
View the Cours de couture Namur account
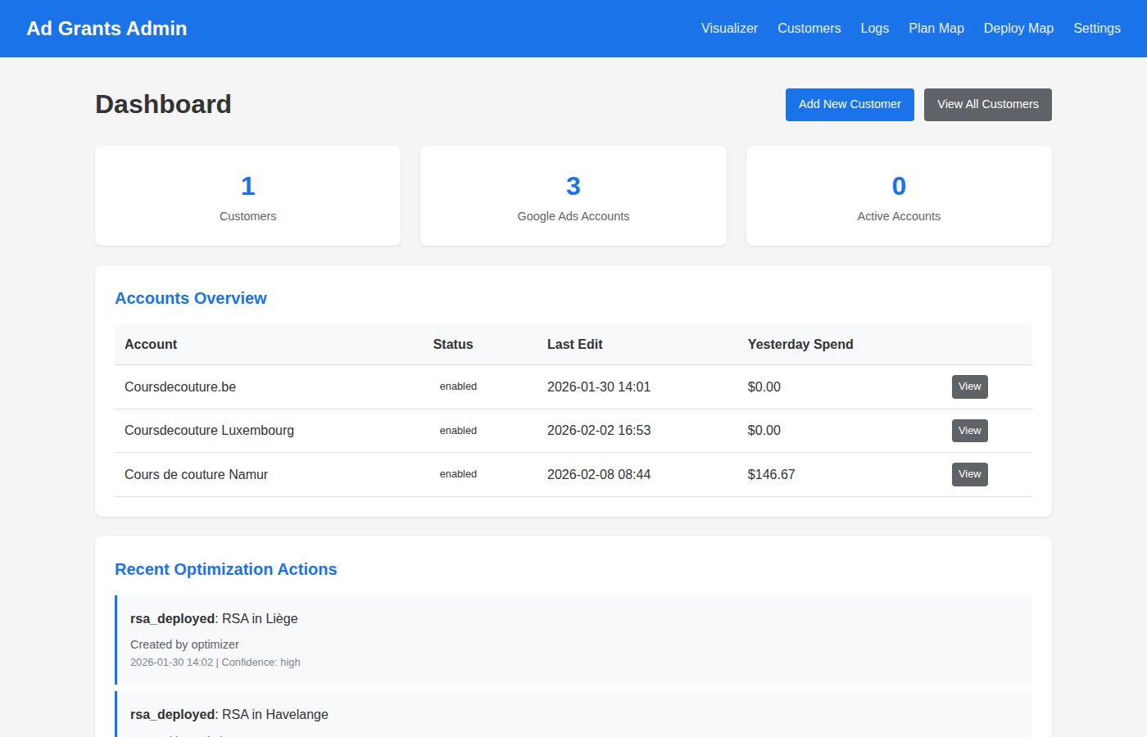pos(969,474)
